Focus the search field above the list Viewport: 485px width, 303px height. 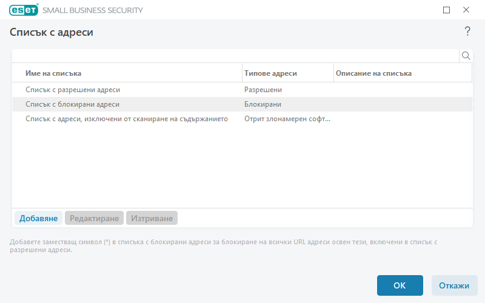pos(235,56)
